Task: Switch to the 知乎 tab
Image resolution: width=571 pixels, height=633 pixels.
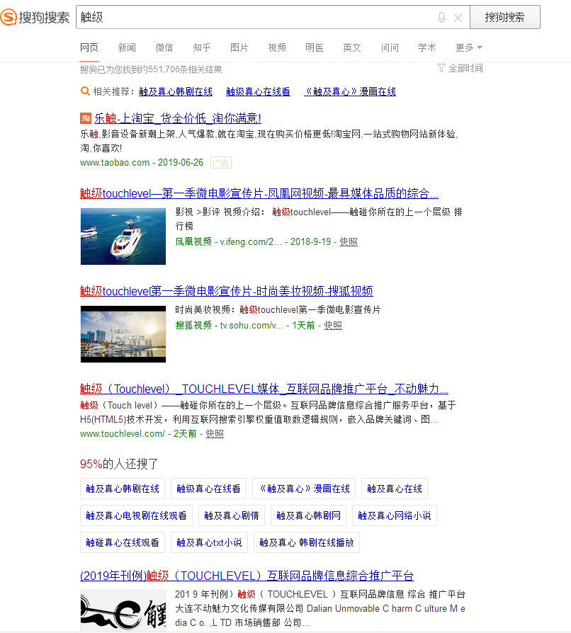Action: (x=202, y=47)
